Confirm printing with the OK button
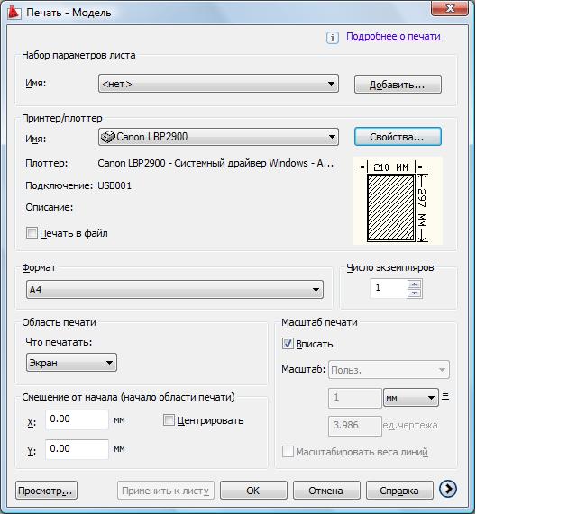The height and width of the screenshot is (514, 577). [x=253, y=491]
